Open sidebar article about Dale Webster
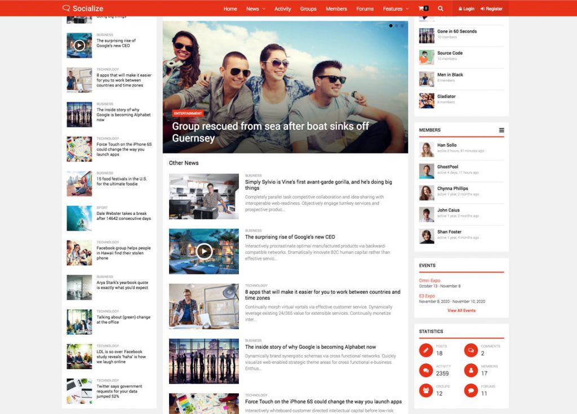Viewport: 577px width, 414px height. click(123, 215)
